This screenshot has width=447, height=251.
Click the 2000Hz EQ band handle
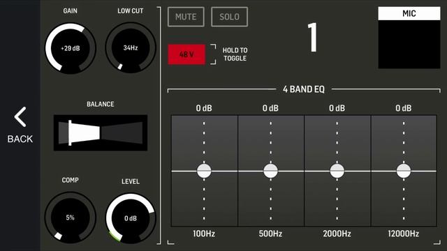pyautogui.click(x=337, y=171)
